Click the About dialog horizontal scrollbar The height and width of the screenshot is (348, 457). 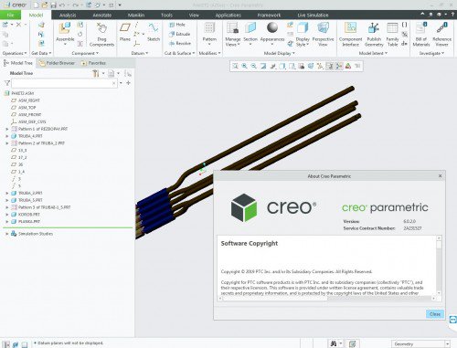pos(327,299)
